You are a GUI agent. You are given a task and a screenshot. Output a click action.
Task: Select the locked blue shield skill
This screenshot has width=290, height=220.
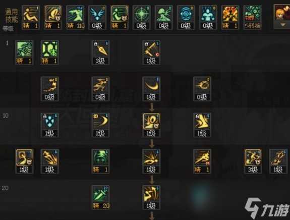point(50,125)
